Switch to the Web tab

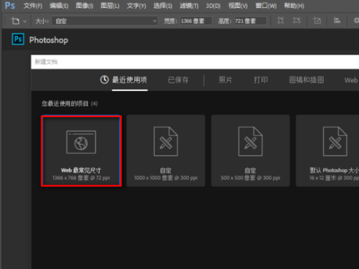(351, 80)
